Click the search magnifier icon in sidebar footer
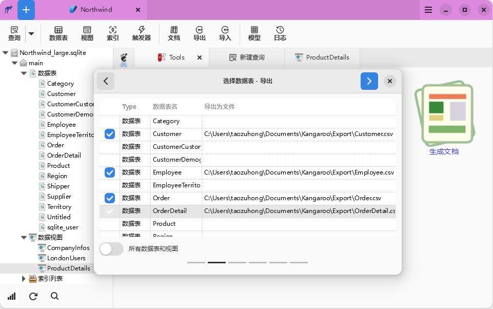This screenshot has width=493, height=309. click(55, 296)
